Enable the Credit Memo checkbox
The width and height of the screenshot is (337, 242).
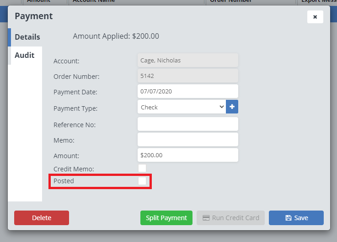click(x=142, y=169)
